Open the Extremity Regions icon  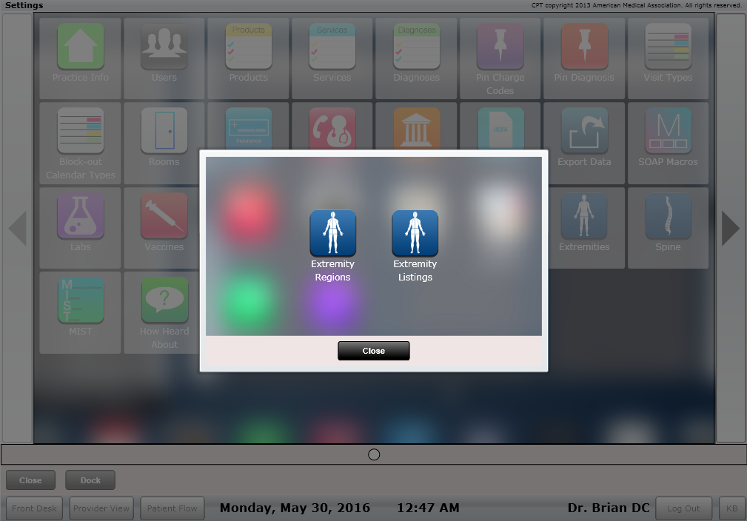[x=332, y=234]
